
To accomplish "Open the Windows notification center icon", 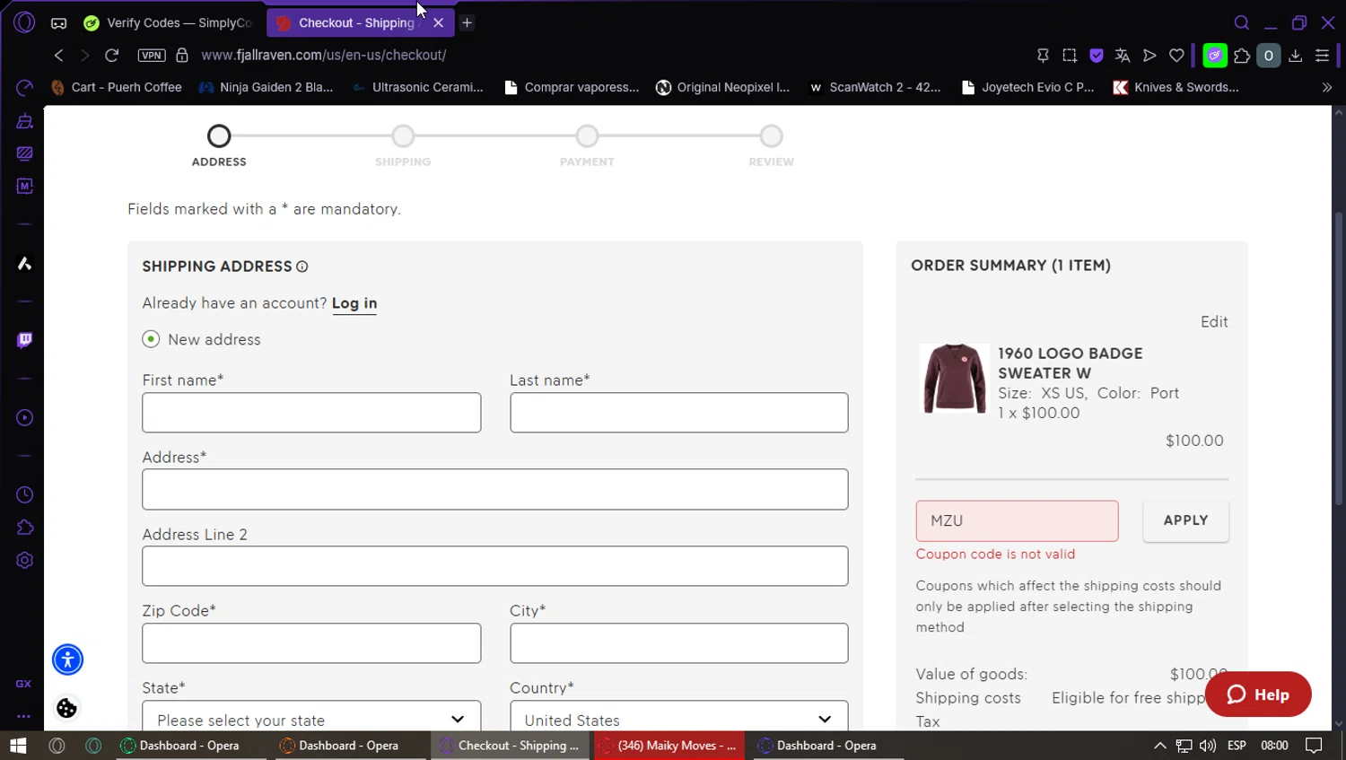I will (1314, 746).
